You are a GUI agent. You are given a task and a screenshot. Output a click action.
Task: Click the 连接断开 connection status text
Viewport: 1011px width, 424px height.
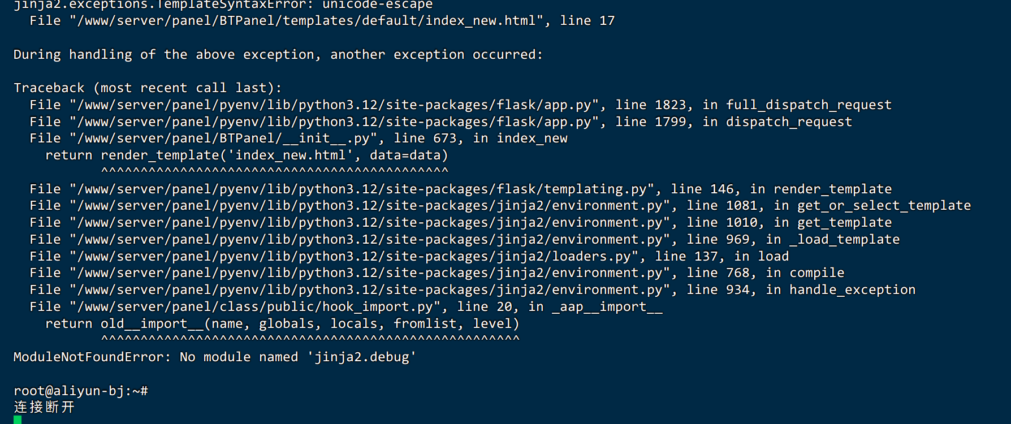(x=44, y=408)
